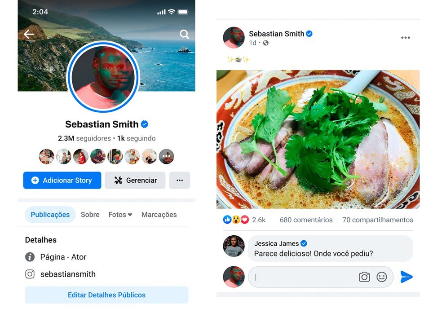
Task: Click Editar Detalhes Públicos button
Action: click(106, 295)
